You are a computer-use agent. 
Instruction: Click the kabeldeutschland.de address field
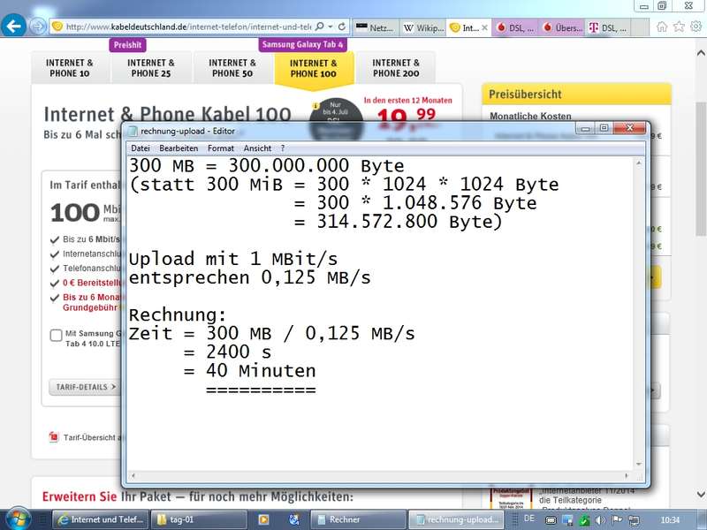(188, 27)
